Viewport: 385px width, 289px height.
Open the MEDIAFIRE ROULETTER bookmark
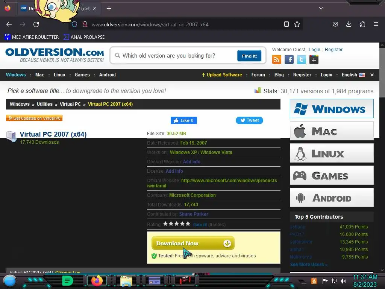32,37
